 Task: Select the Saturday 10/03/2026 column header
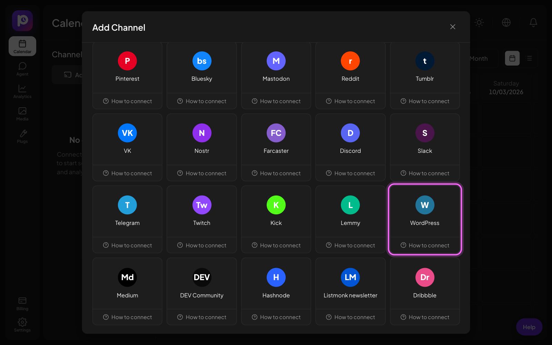point(506,88)
